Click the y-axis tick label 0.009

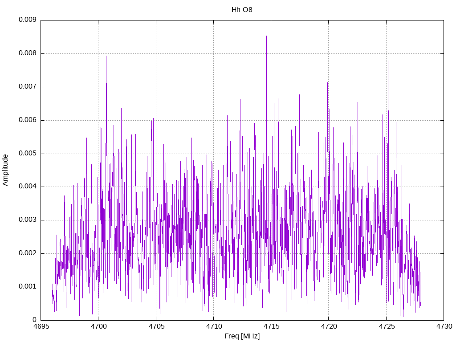[x=28, y=20]
